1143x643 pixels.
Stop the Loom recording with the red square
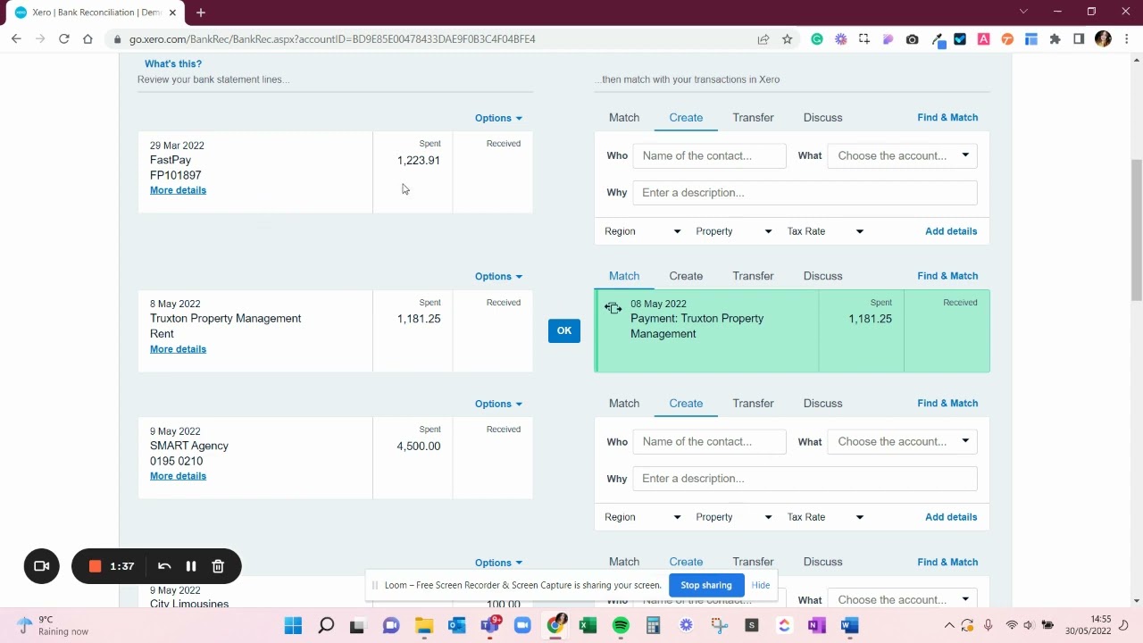coord(95,566)
